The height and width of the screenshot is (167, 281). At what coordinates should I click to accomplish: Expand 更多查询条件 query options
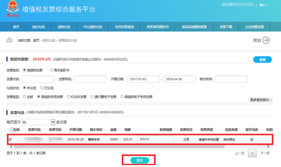pyautogui.click(x=261, y=100)
